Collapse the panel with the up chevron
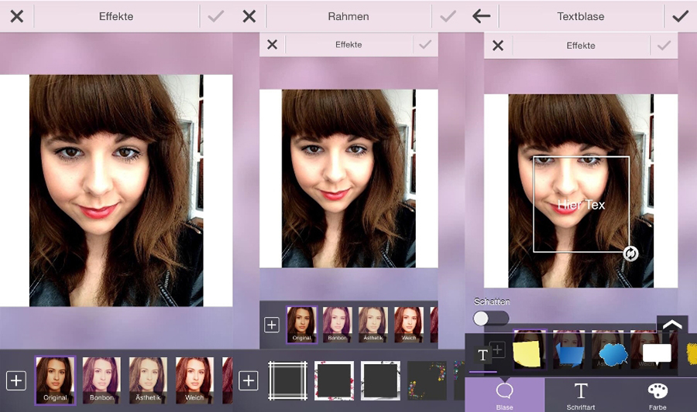This screenshot has height=412, width=697. tap(672, 325)
